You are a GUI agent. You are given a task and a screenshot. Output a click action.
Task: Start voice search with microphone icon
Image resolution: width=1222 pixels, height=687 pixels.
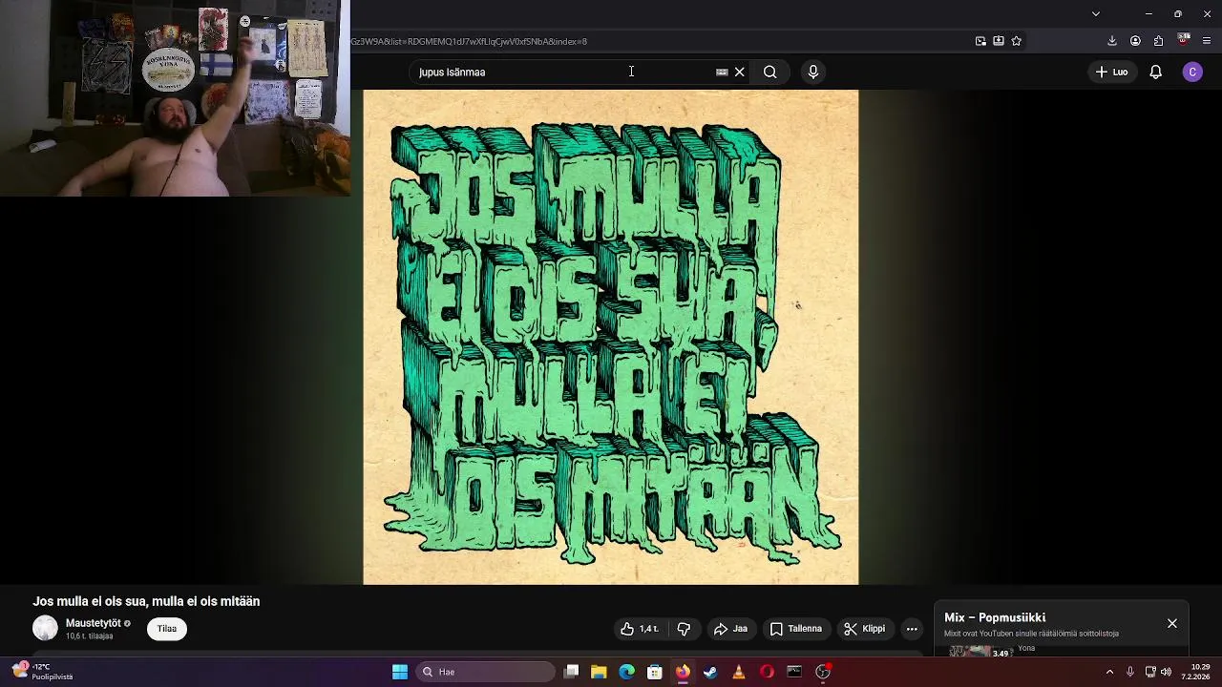[x=813, y=72]
